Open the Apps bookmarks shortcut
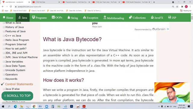 pyautogui.click(x=5, y=11)
